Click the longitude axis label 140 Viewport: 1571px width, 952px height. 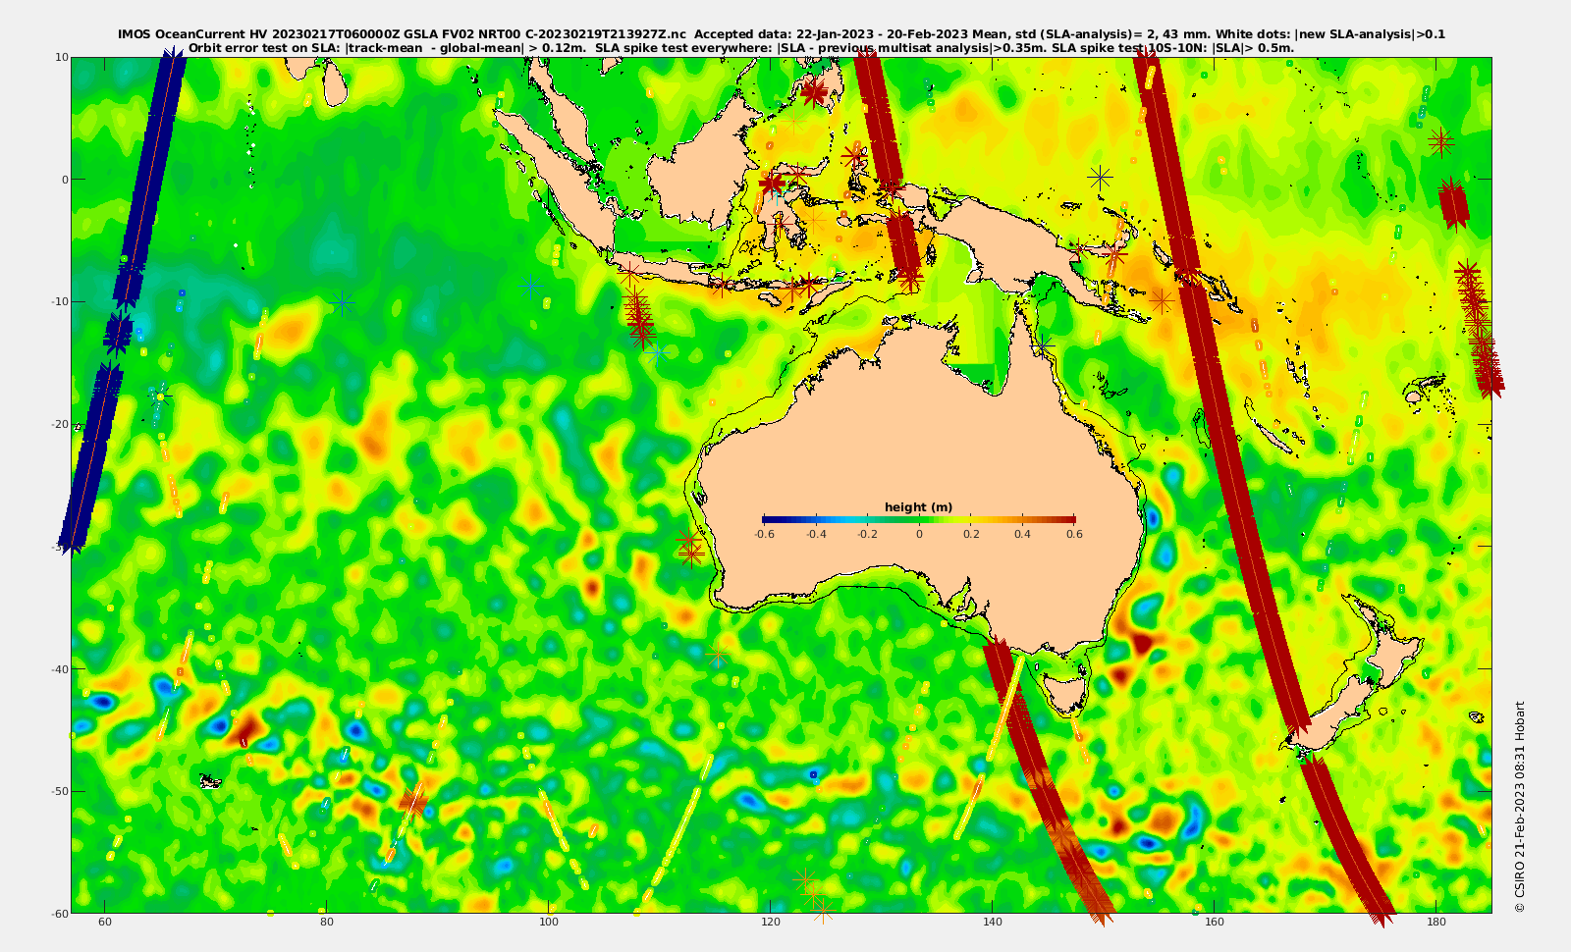pyautogui.click(x=993, y=923)
